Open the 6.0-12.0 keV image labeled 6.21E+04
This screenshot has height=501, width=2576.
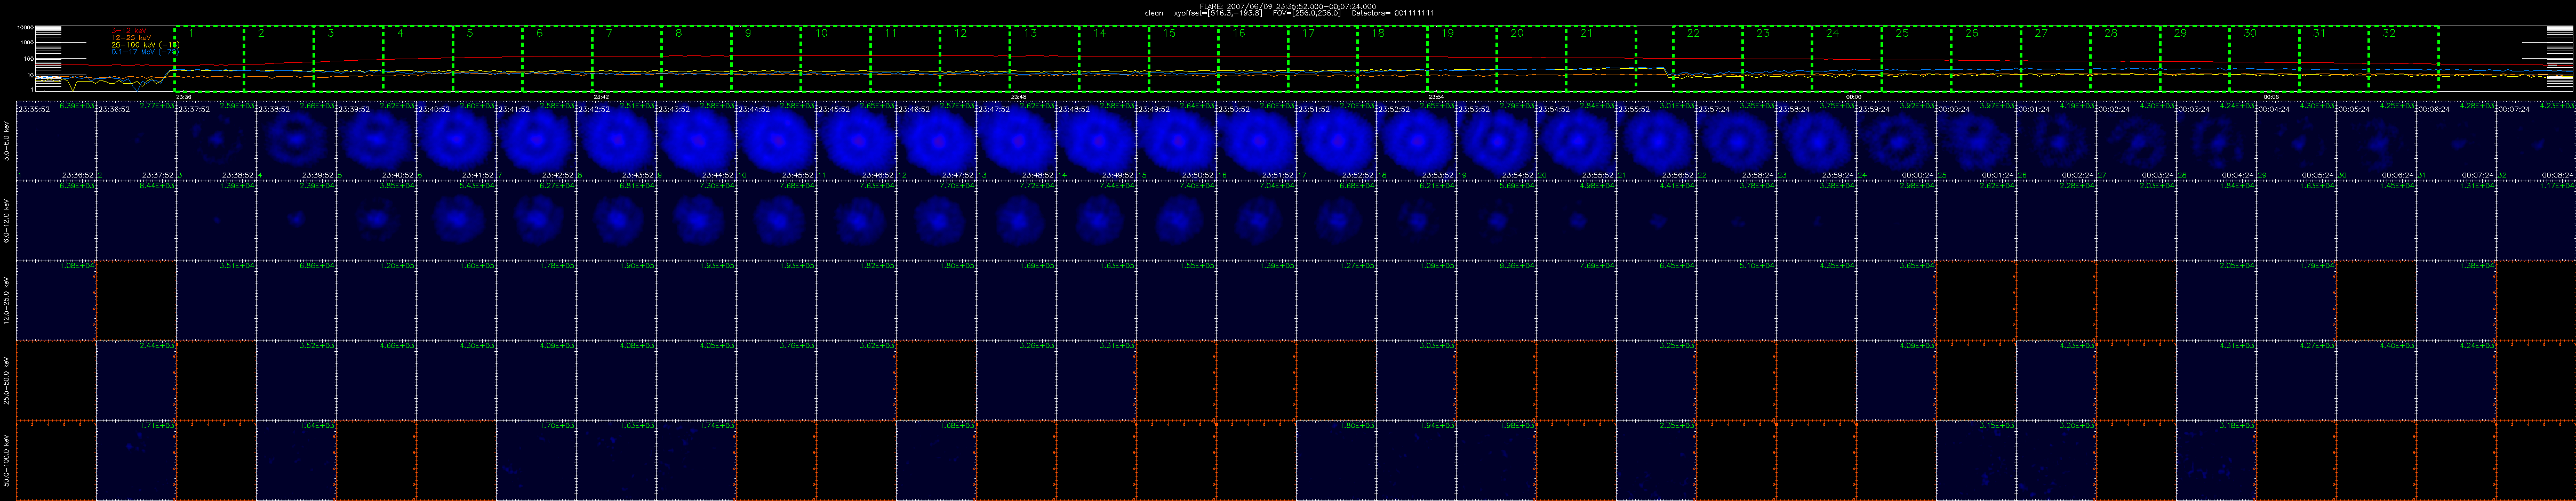pos(1416,221)
